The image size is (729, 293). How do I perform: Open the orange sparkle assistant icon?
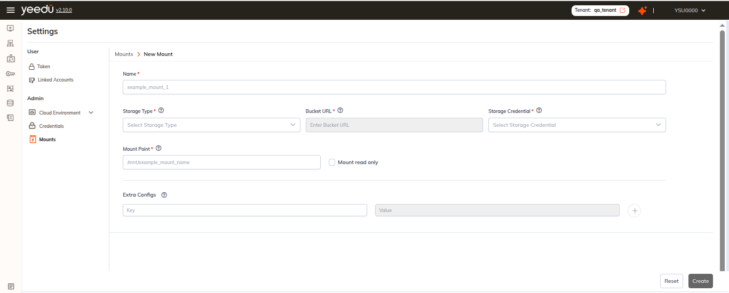643,10
